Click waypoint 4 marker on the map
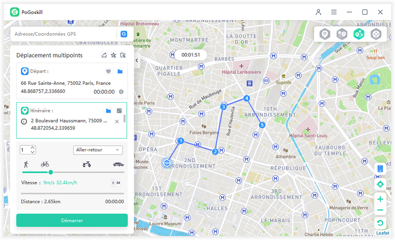395x240 pixels. (x=247, y=98)
